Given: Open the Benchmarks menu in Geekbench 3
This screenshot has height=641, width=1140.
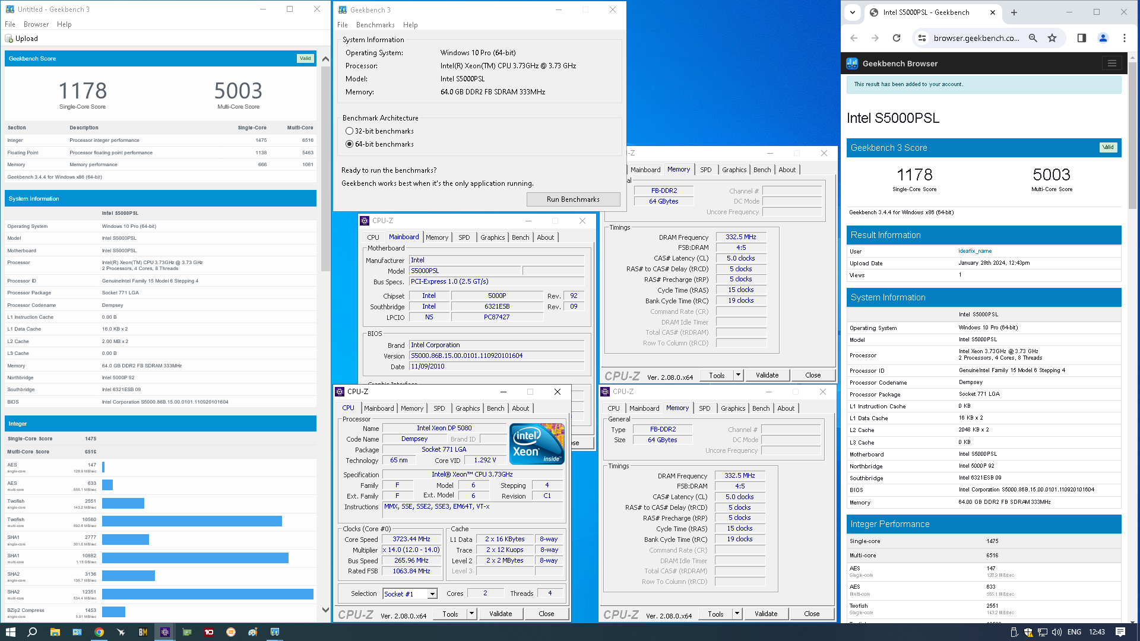Looking at the screenshot, I should pyautogui.click(x=375, y=25).
